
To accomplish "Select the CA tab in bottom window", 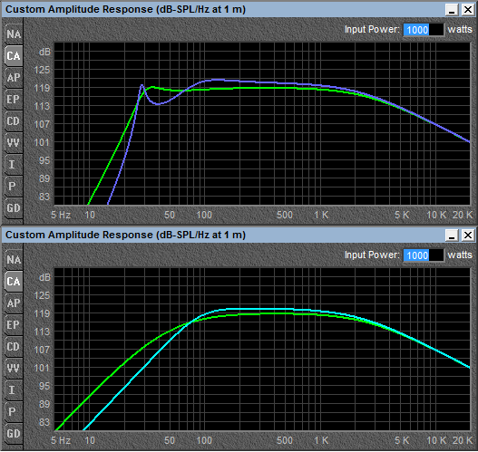I will [14, 282].
